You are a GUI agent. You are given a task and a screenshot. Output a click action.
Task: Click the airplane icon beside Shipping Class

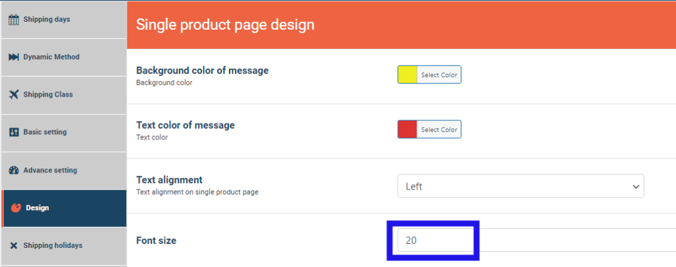pyautogui.click(x=13, y=95)
